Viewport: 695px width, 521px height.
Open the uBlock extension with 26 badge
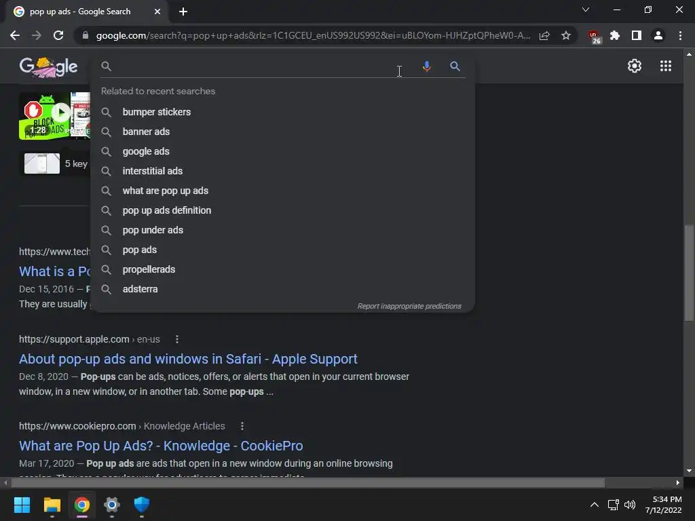(594, 37)
